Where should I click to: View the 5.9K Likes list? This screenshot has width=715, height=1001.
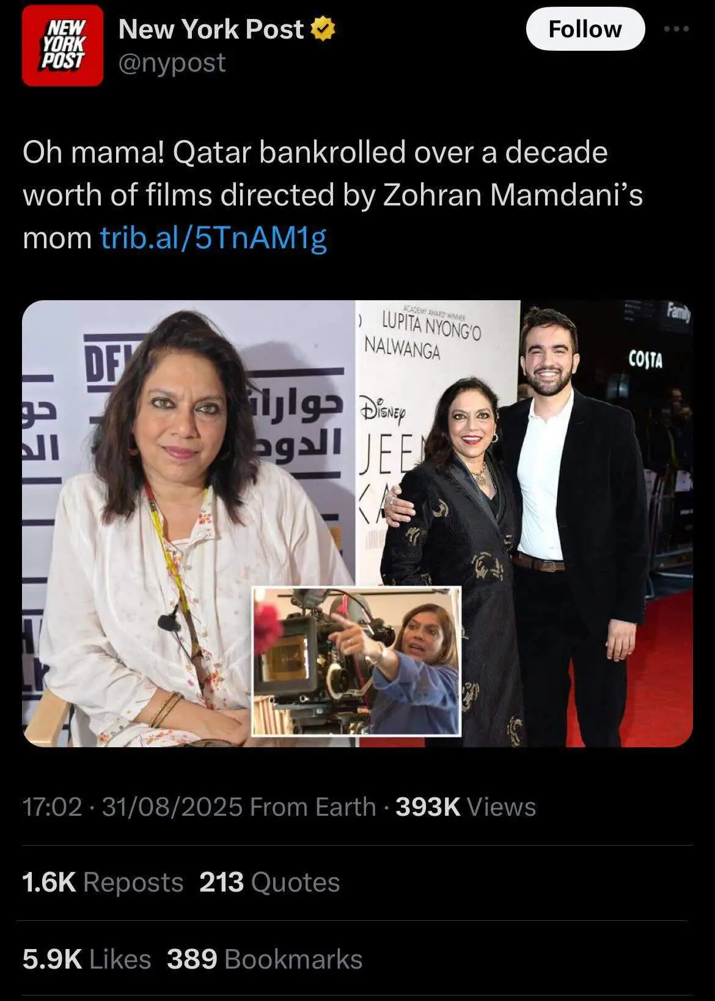coord(87,959)
